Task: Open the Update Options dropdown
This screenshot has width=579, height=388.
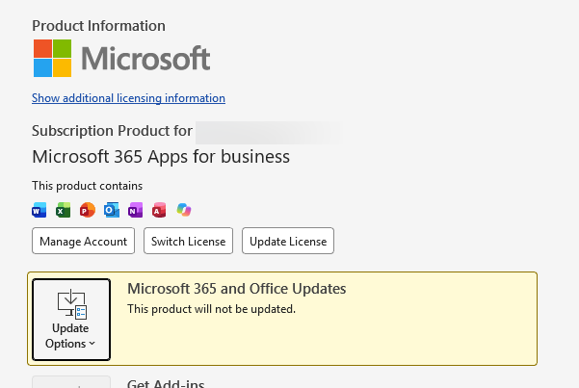Action: [x=71, y=320]
